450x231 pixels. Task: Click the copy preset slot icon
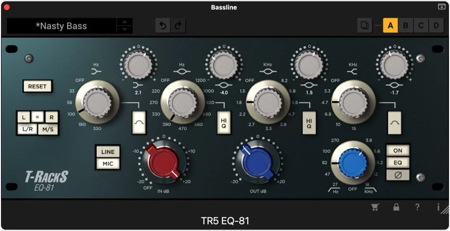[365, 26]
